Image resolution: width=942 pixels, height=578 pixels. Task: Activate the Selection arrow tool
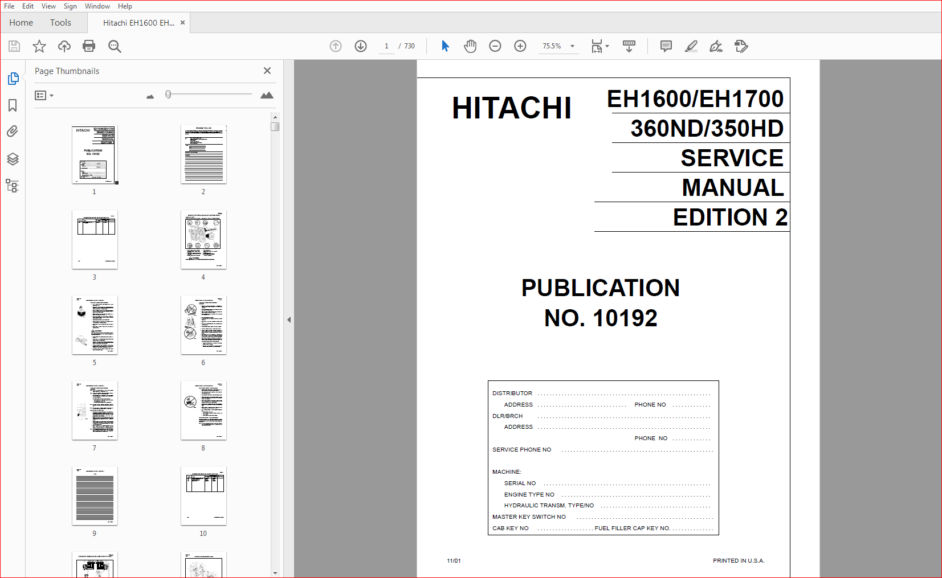click(445, 46)
